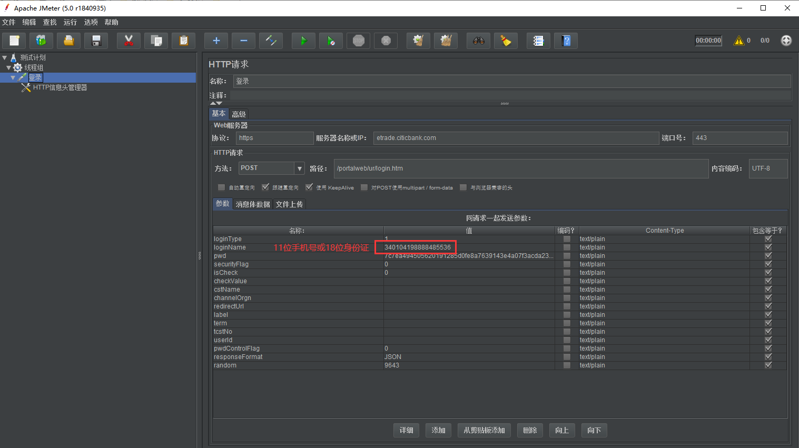This screenshot has width=799, height=448.
Task: Toggle 包含等于 checkbox for pwd row
Action: pos(768,256)
